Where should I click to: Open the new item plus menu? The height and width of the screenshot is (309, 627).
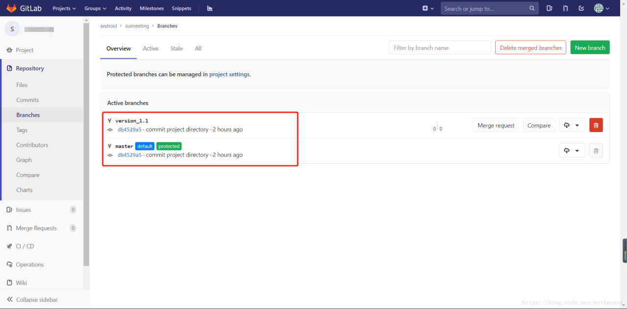point(428,8)
